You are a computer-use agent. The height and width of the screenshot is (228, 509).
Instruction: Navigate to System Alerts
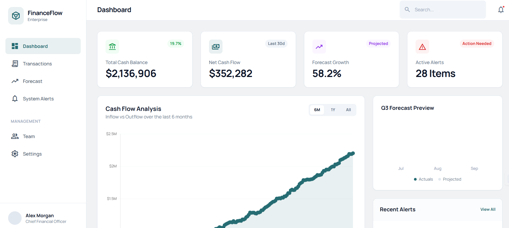[x=43, y=99]
